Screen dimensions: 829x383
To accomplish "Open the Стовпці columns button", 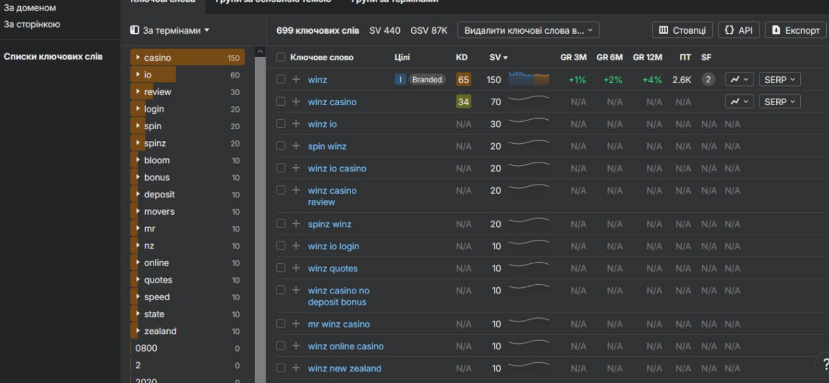I will click(x=682, y=30).
